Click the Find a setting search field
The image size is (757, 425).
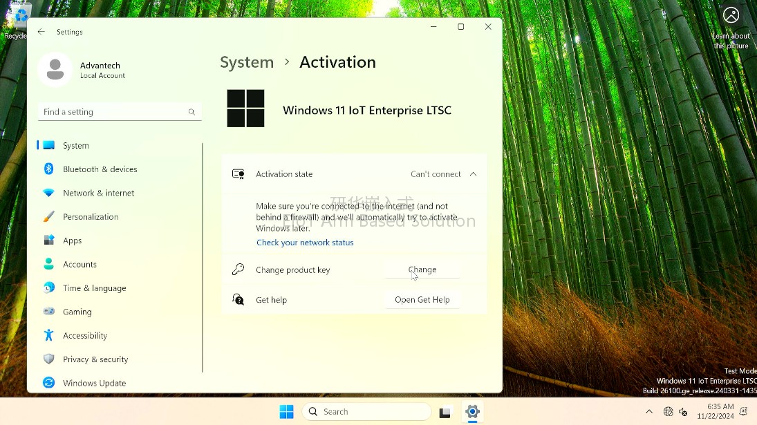(x=119, y=112)
